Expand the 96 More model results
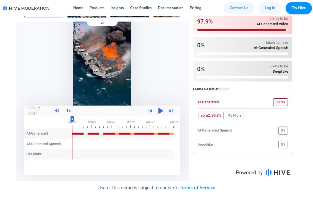This screenshot has width=313, height=197. tap(235, 115)
